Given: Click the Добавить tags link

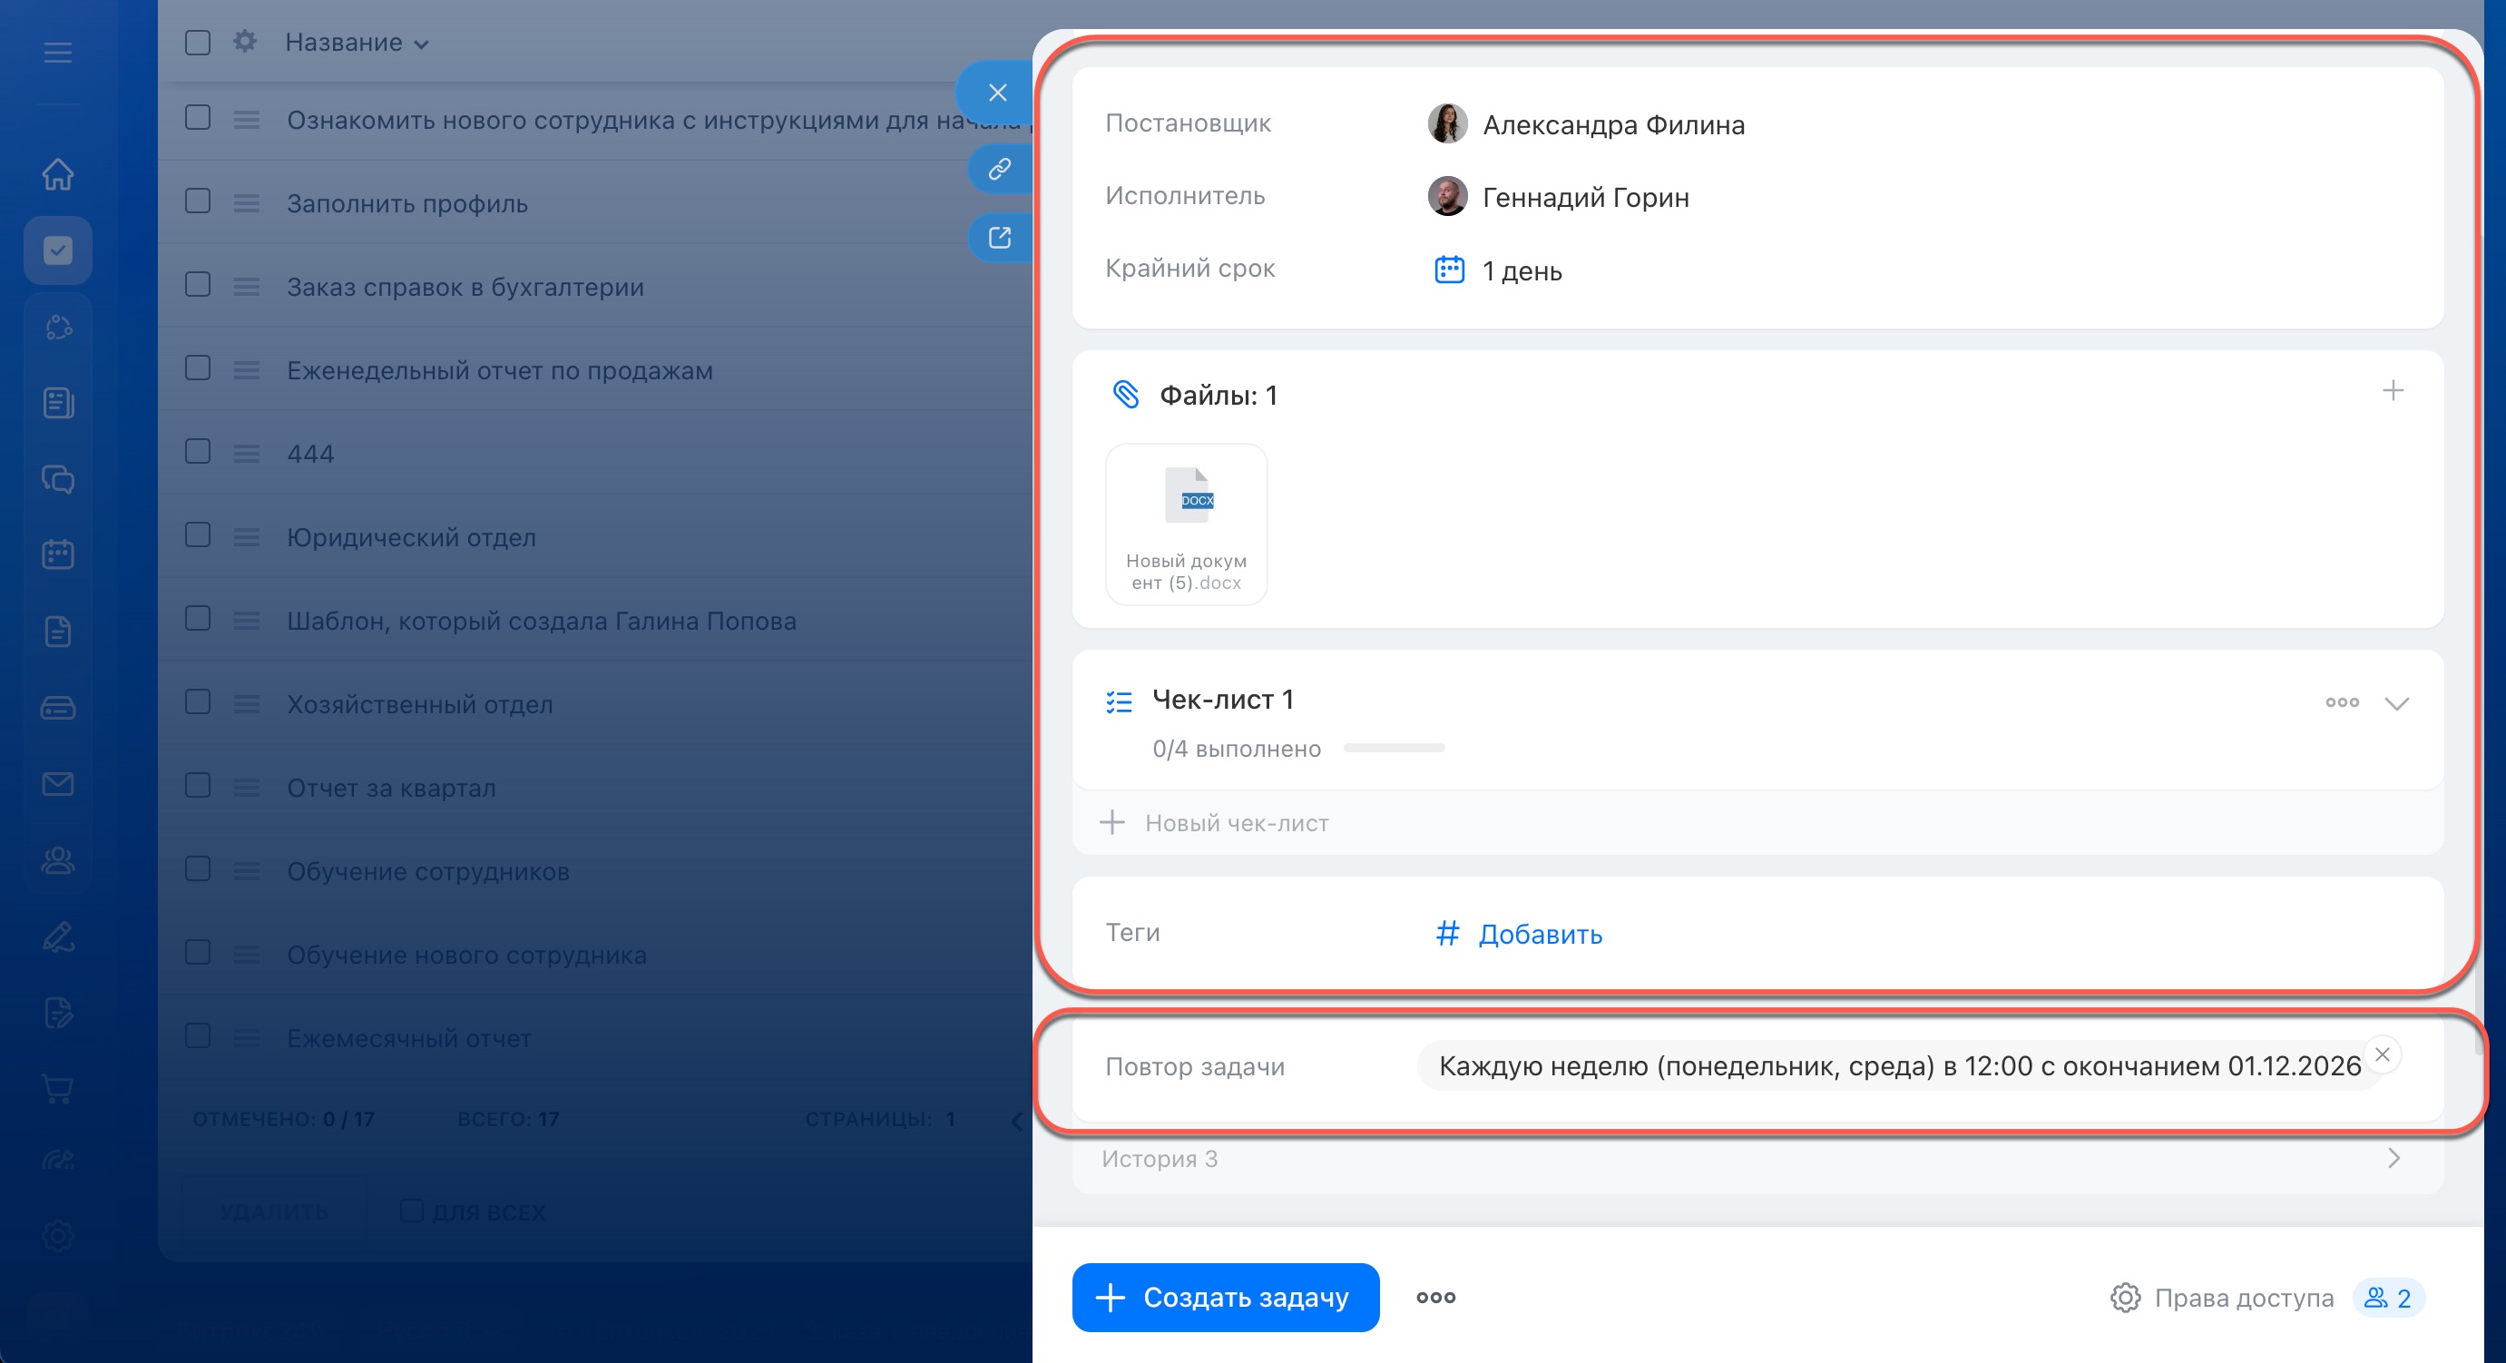Looking at the screenshot, I should point(1539,934).
